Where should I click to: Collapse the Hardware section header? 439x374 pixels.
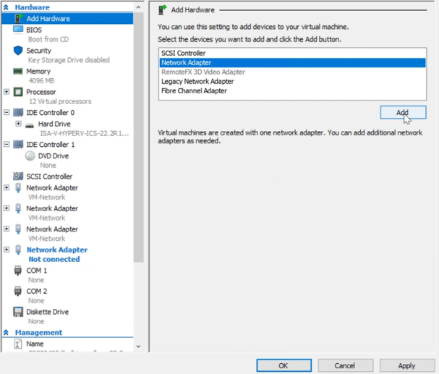7,7
